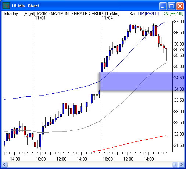This screenshot has height=169, width=186.
Task: Click the 11/04 date marker
Action: click(x=107, y=18)
